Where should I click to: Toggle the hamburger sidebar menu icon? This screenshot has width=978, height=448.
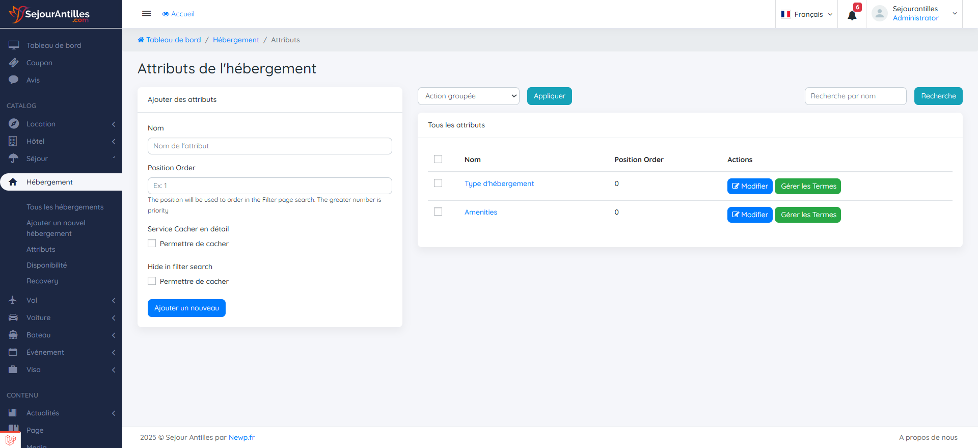146,14
